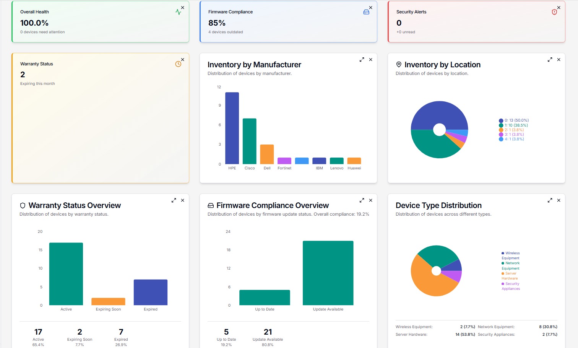Dismiss the Security Alerts card
578x348 pixels.
tap(559, 8)
